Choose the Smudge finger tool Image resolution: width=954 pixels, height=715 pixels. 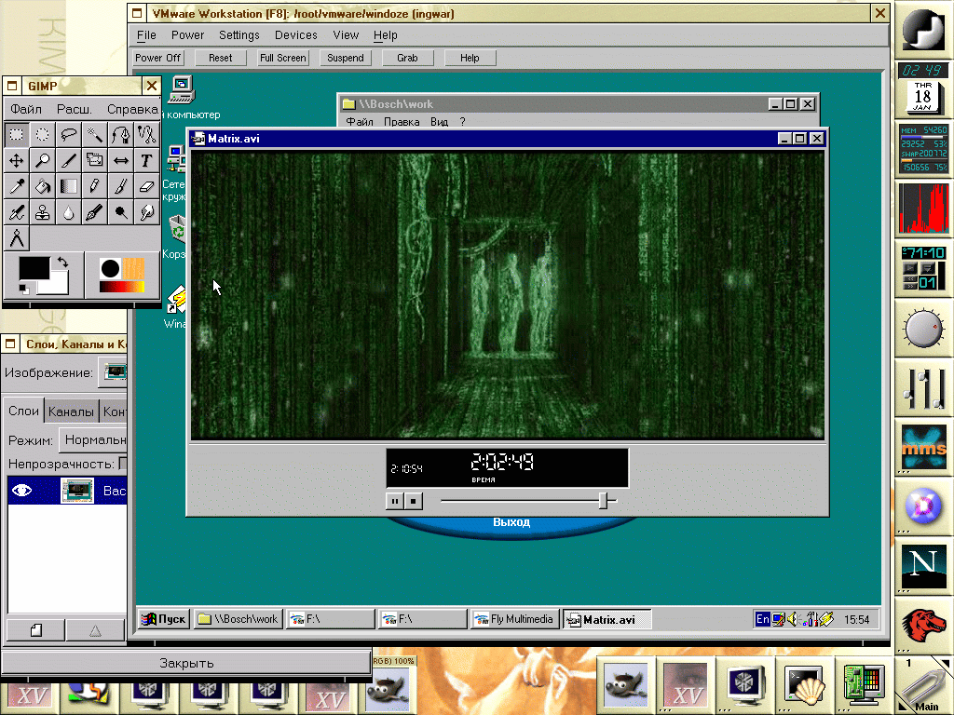click(146, 212)
